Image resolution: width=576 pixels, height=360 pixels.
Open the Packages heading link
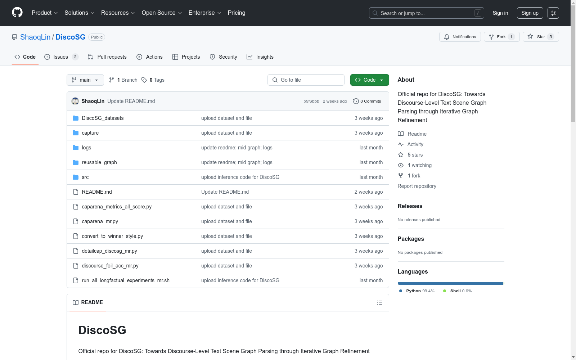[411, 239]
